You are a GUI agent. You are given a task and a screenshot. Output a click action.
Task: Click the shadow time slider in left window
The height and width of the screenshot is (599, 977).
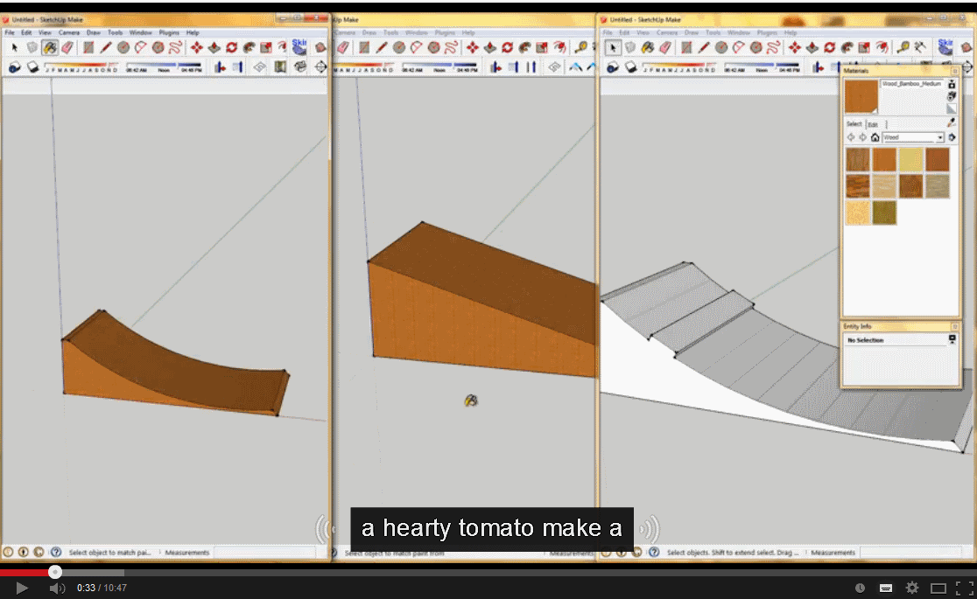pyautogui.click(x=164, y=66)
